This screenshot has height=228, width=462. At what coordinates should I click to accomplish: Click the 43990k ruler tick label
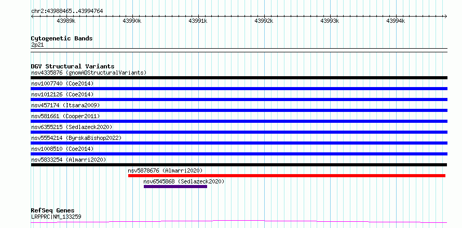pyautogui.click(x=132, y=21)
